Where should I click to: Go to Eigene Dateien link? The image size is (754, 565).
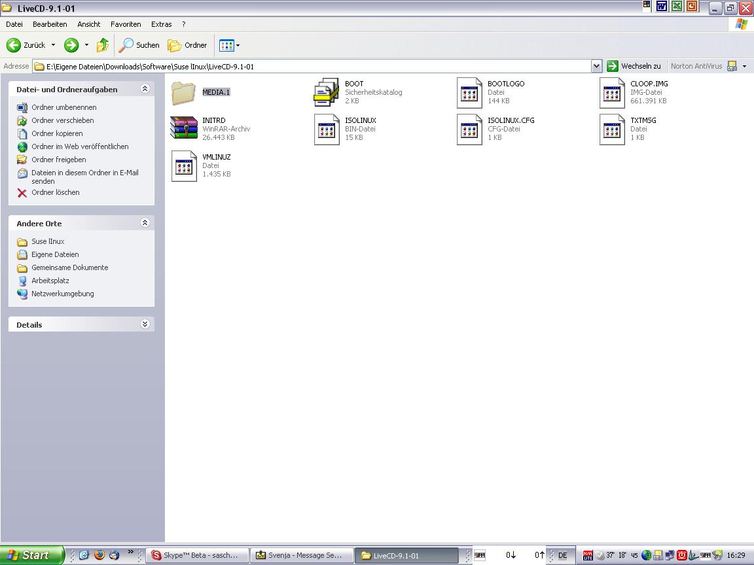[55, 254]
